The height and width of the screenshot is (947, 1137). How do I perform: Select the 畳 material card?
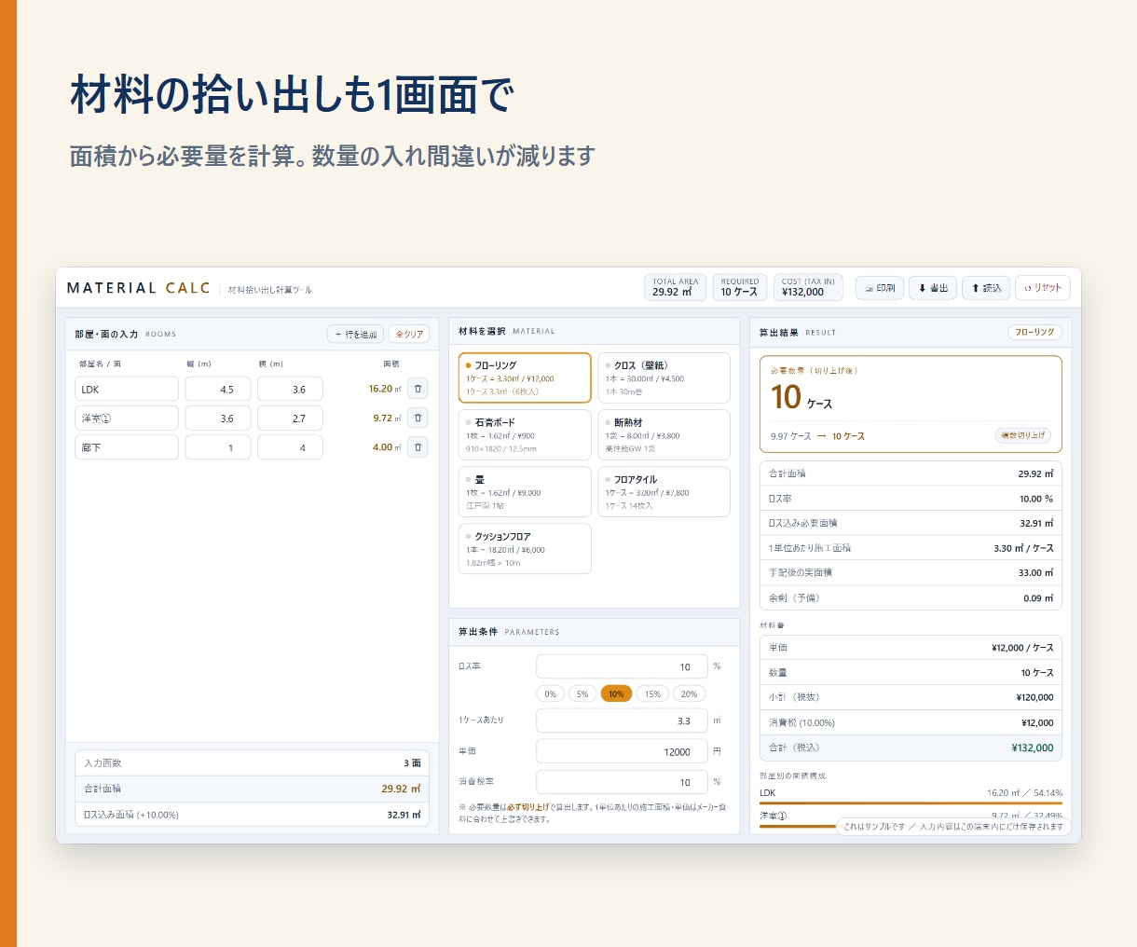(525, 491)
